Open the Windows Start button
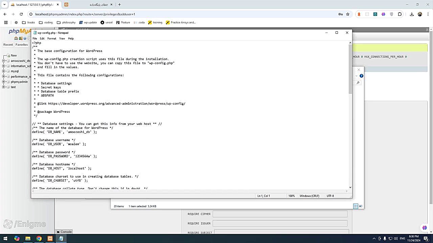Image resolution: width=433 pixels, height=243 pixels. point(5,239)
